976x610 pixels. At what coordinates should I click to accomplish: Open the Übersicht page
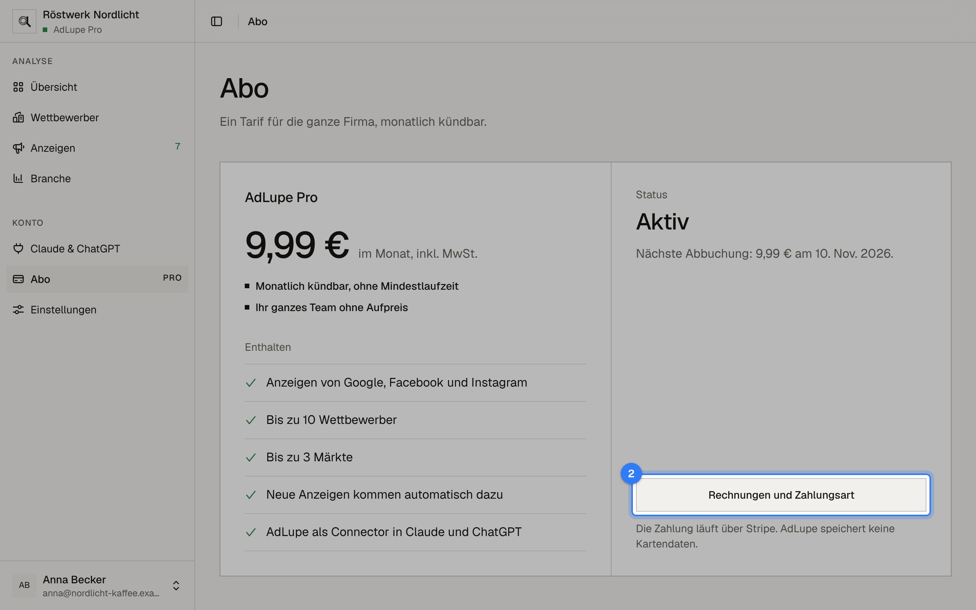click(x=97, y=87)
